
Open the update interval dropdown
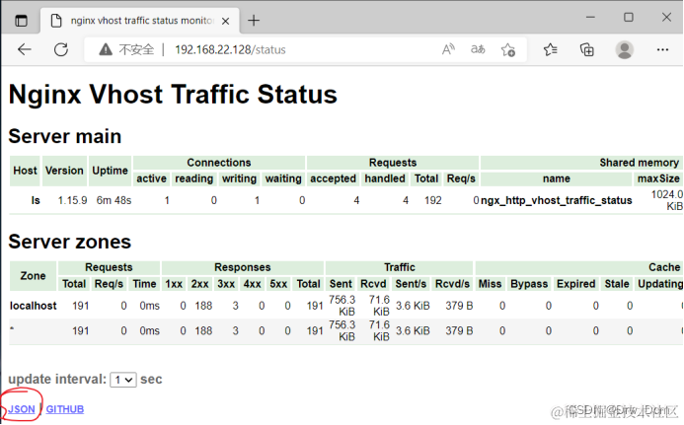tap(123, 380)
